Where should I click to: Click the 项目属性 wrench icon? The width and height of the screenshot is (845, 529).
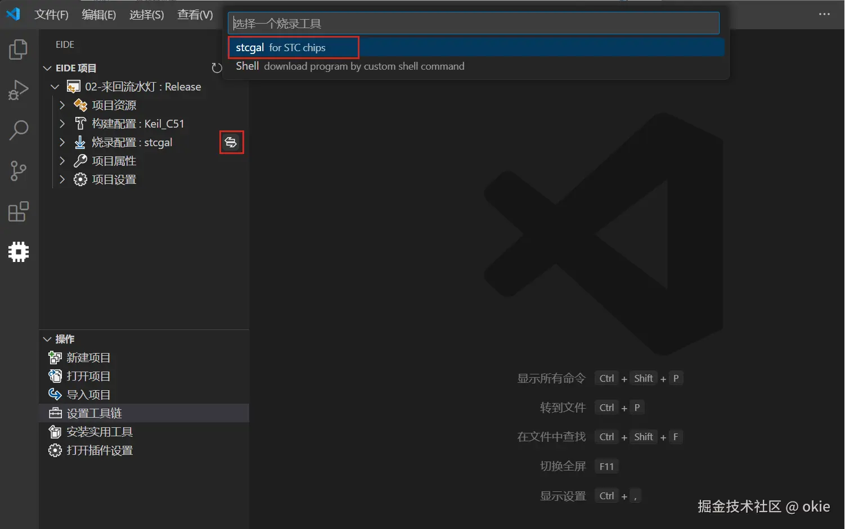point(80,161)
